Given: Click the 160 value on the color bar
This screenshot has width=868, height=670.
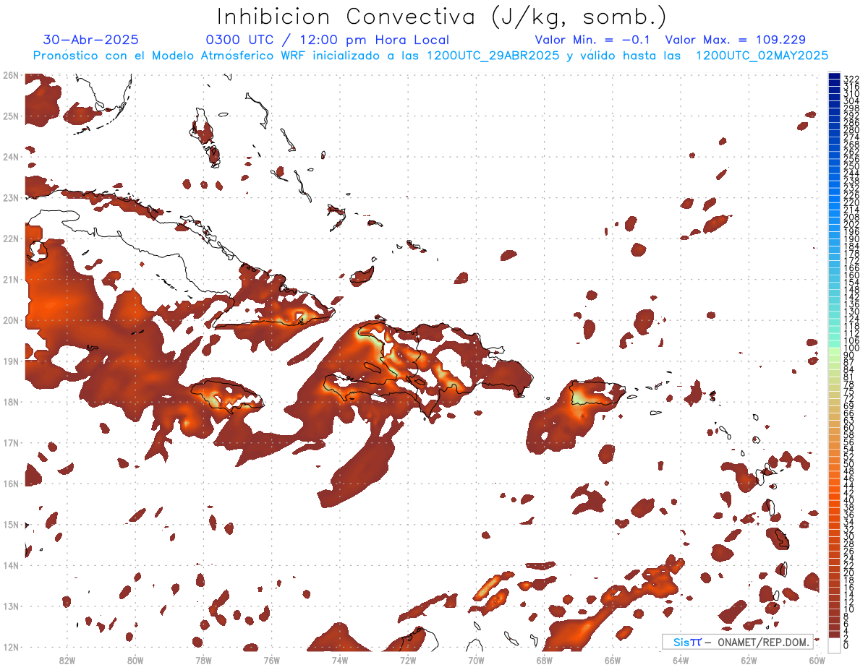Looking at the screenshot, I should point(851,275).
